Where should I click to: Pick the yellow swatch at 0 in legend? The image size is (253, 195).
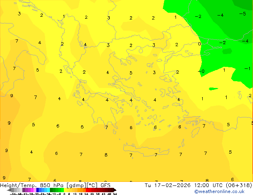coord(65,190)
